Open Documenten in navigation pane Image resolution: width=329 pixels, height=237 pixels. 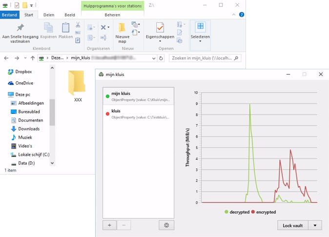(x=31, y=120)
